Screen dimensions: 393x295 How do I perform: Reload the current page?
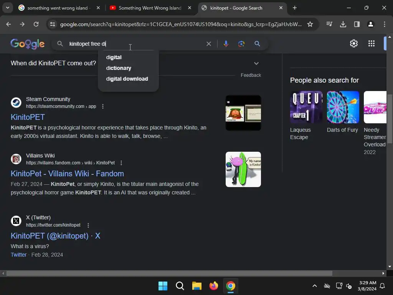(x=36, y=24)
